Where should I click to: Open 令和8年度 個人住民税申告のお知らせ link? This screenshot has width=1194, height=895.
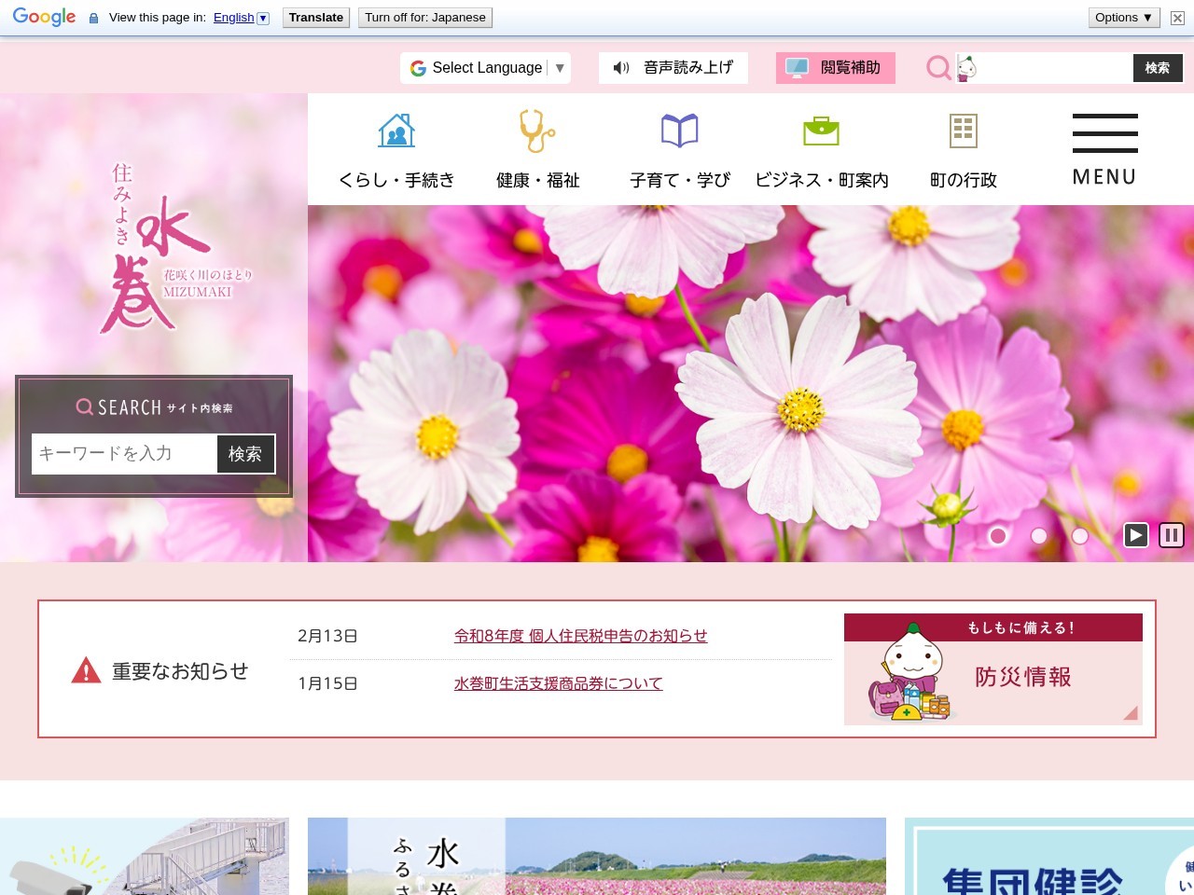click(581, 636)
